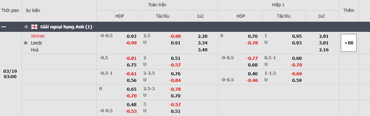Open the +88 more markets button
Viewport: 370px width, 116px height.
click(349, 43)
